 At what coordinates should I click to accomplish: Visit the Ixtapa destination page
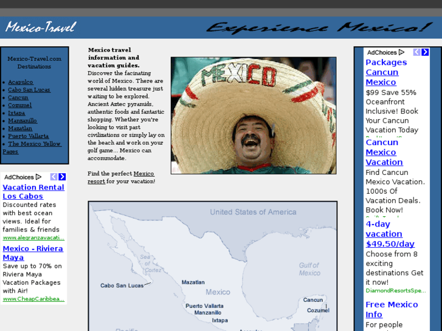pyautogui.click(x=16, y=113)
